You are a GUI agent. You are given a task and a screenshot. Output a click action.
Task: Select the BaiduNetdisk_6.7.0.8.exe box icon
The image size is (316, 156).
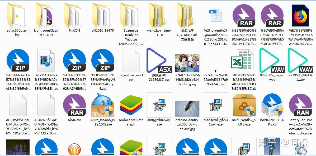click(244, 105)
